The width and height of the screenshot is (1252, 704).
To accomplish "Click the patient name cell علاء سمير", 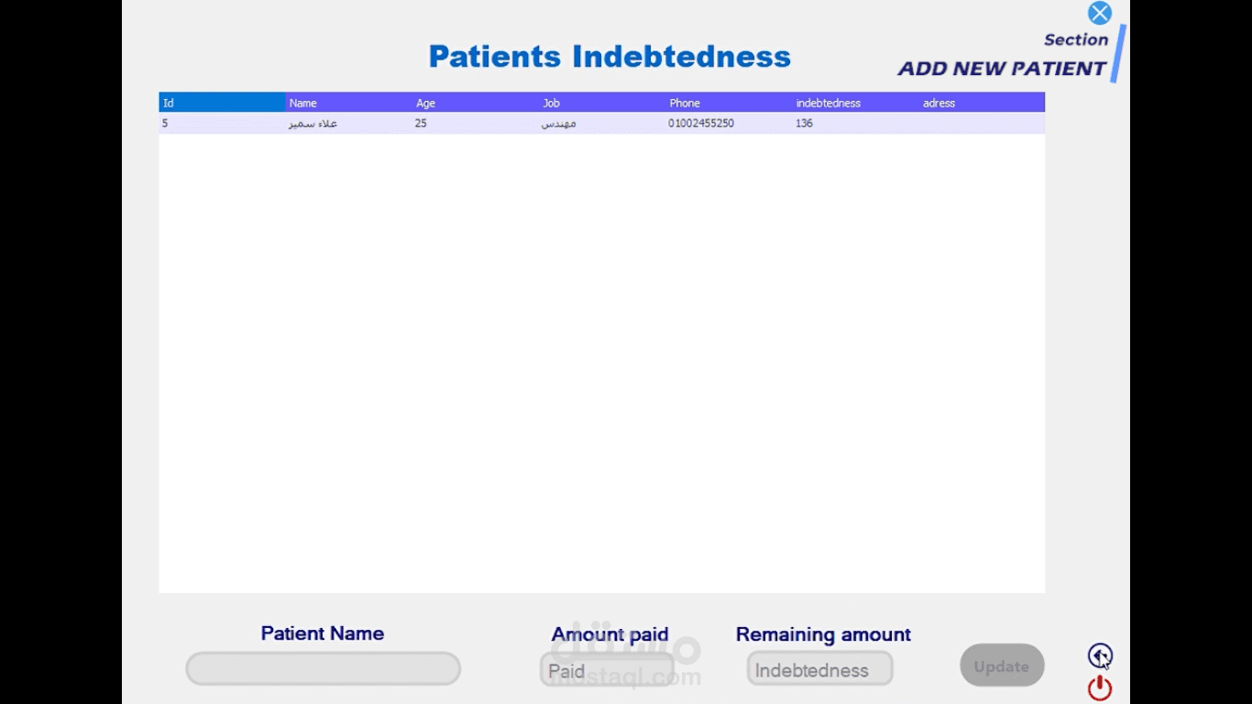I will (313, 123).
